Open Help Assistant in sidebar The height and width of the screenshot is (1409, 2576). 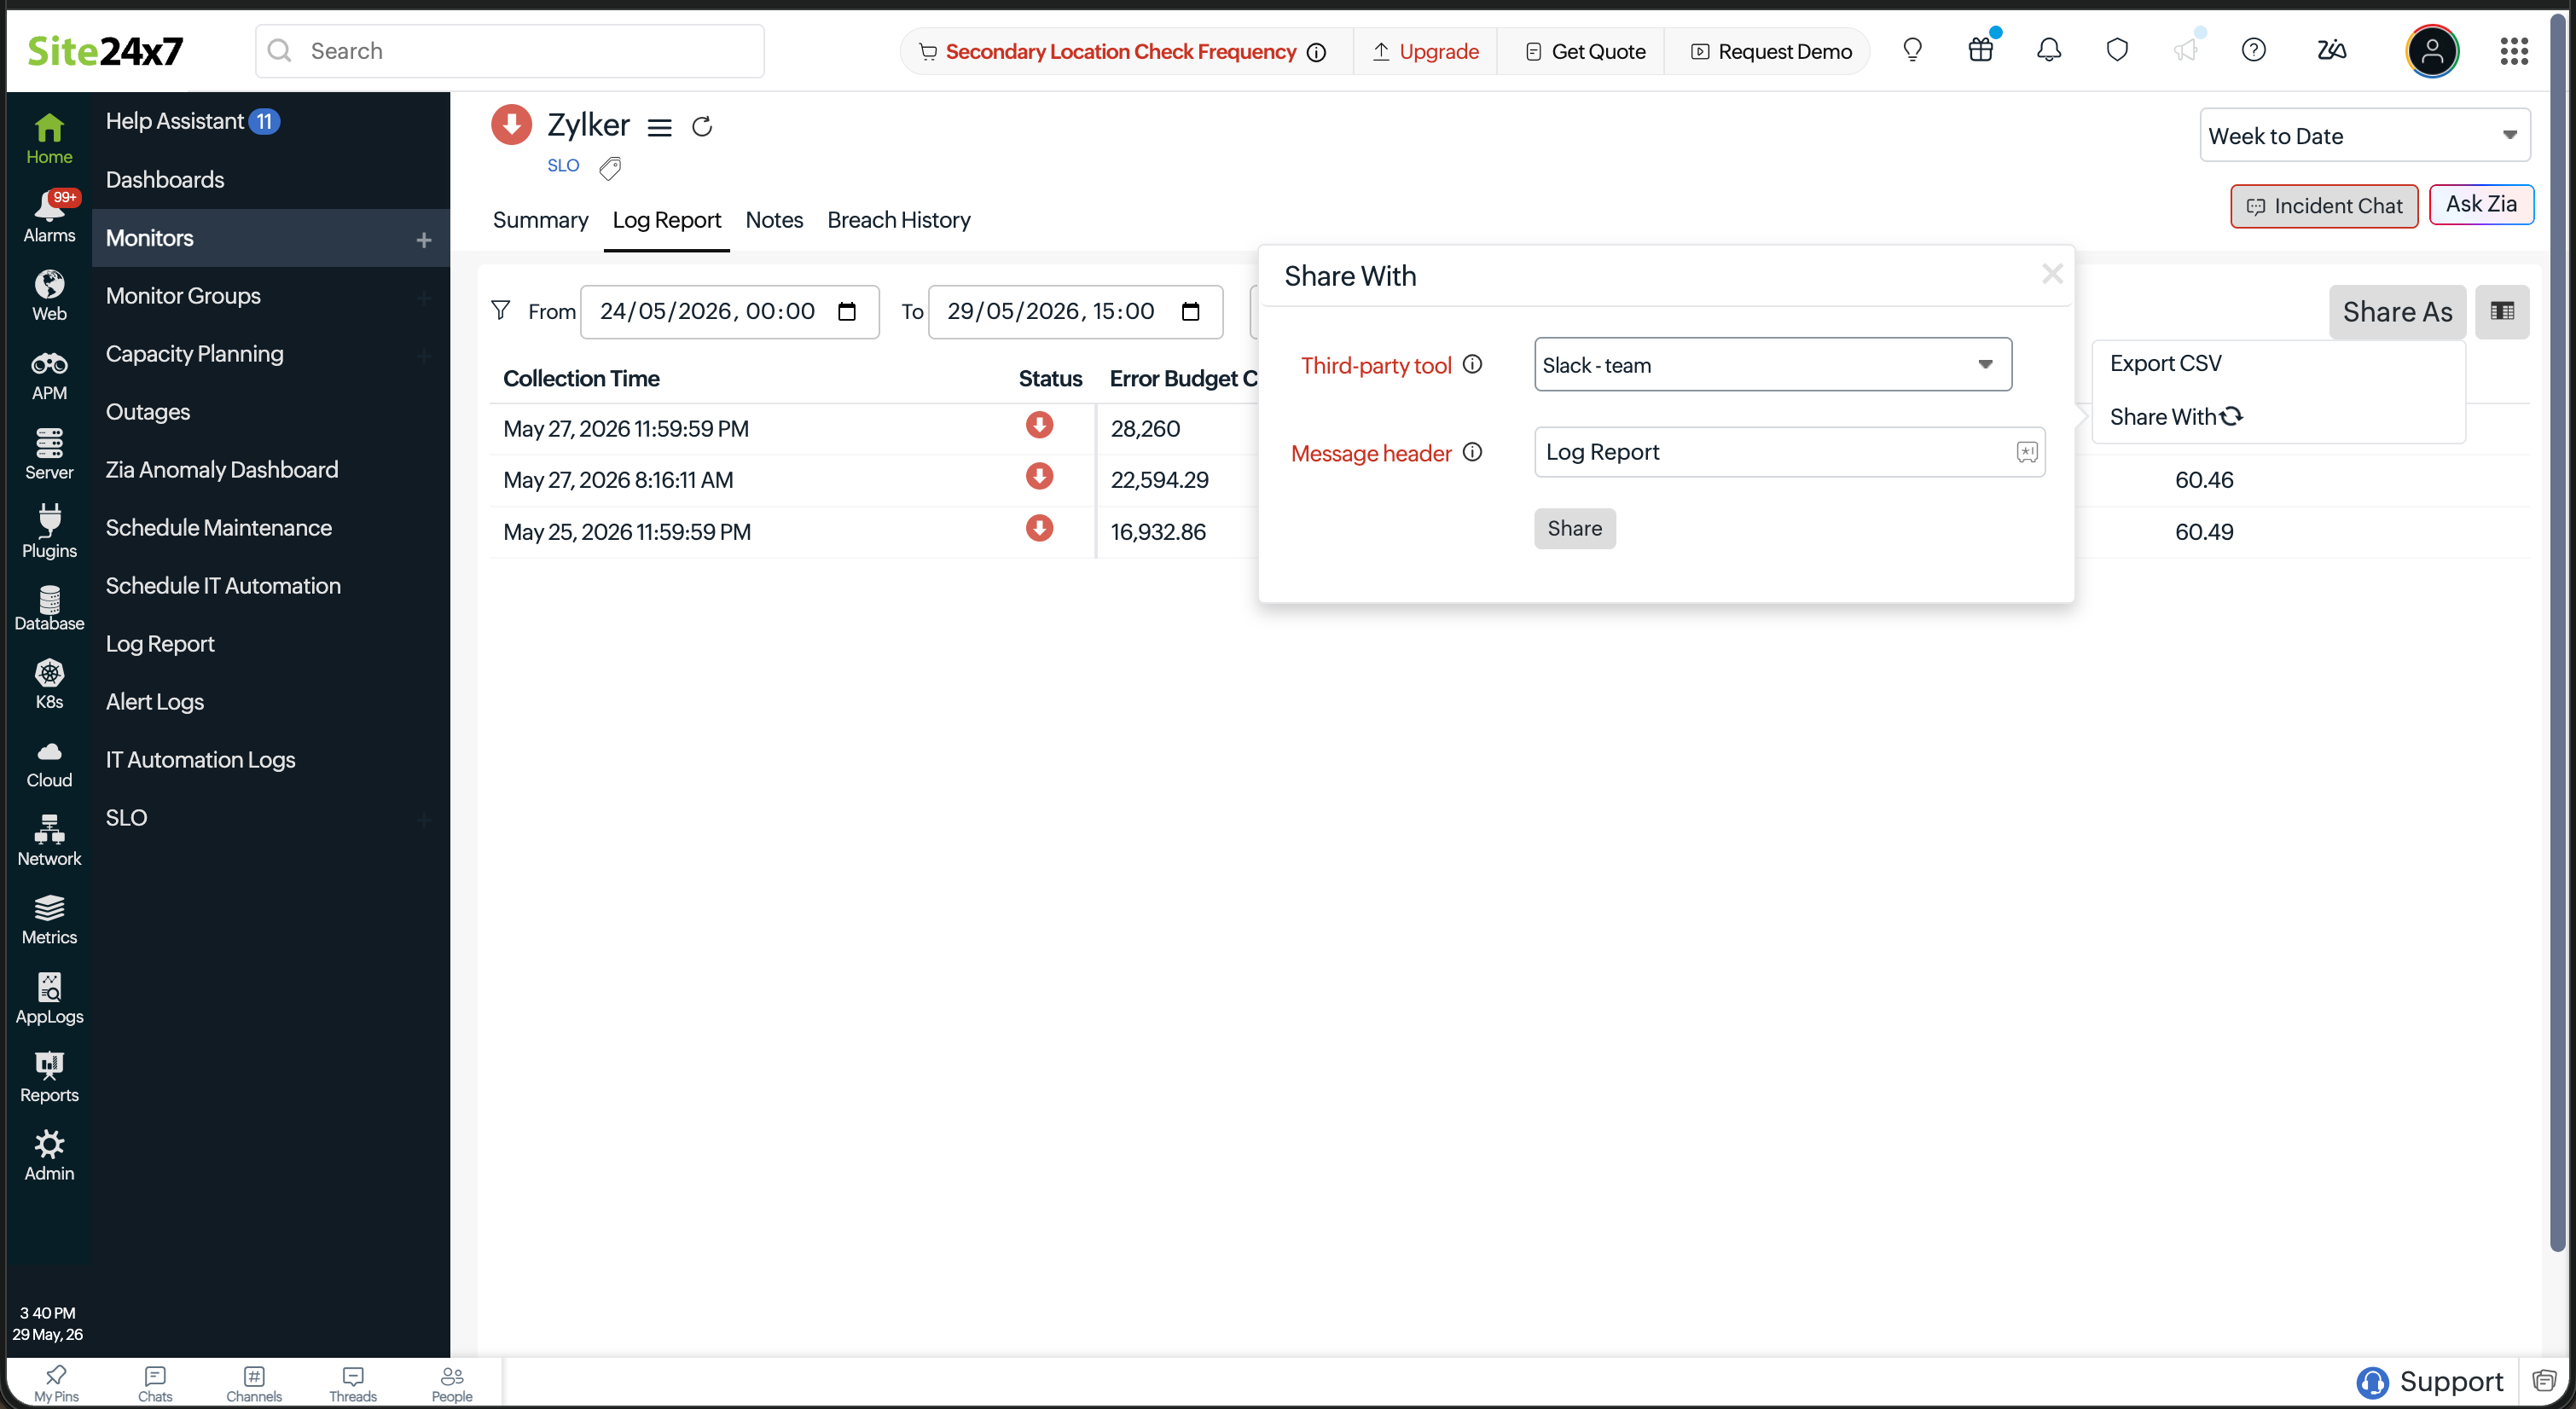pyautogui.click(x=192, y=121)
